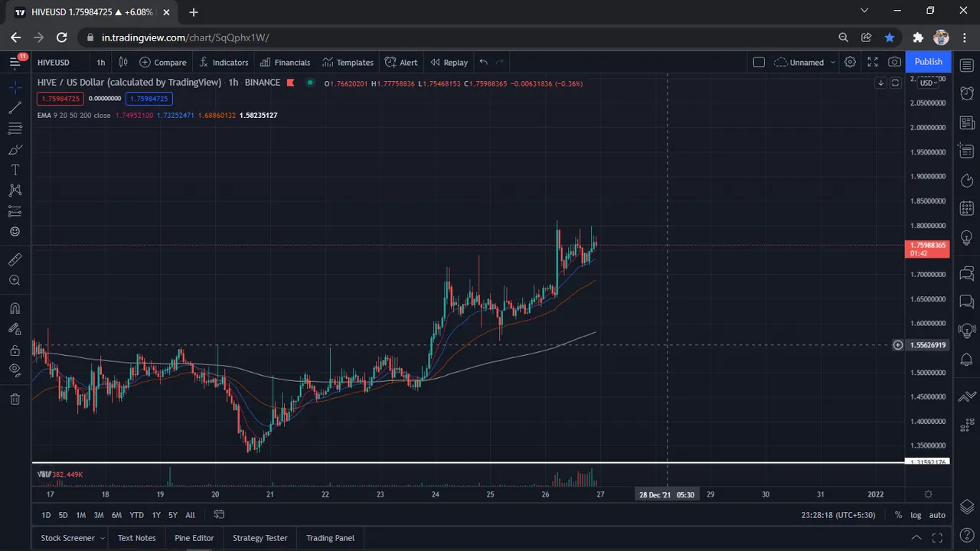Click the blue buy price box
The height and width of the screenshot is (551, 980).
[x=149, y=99]
